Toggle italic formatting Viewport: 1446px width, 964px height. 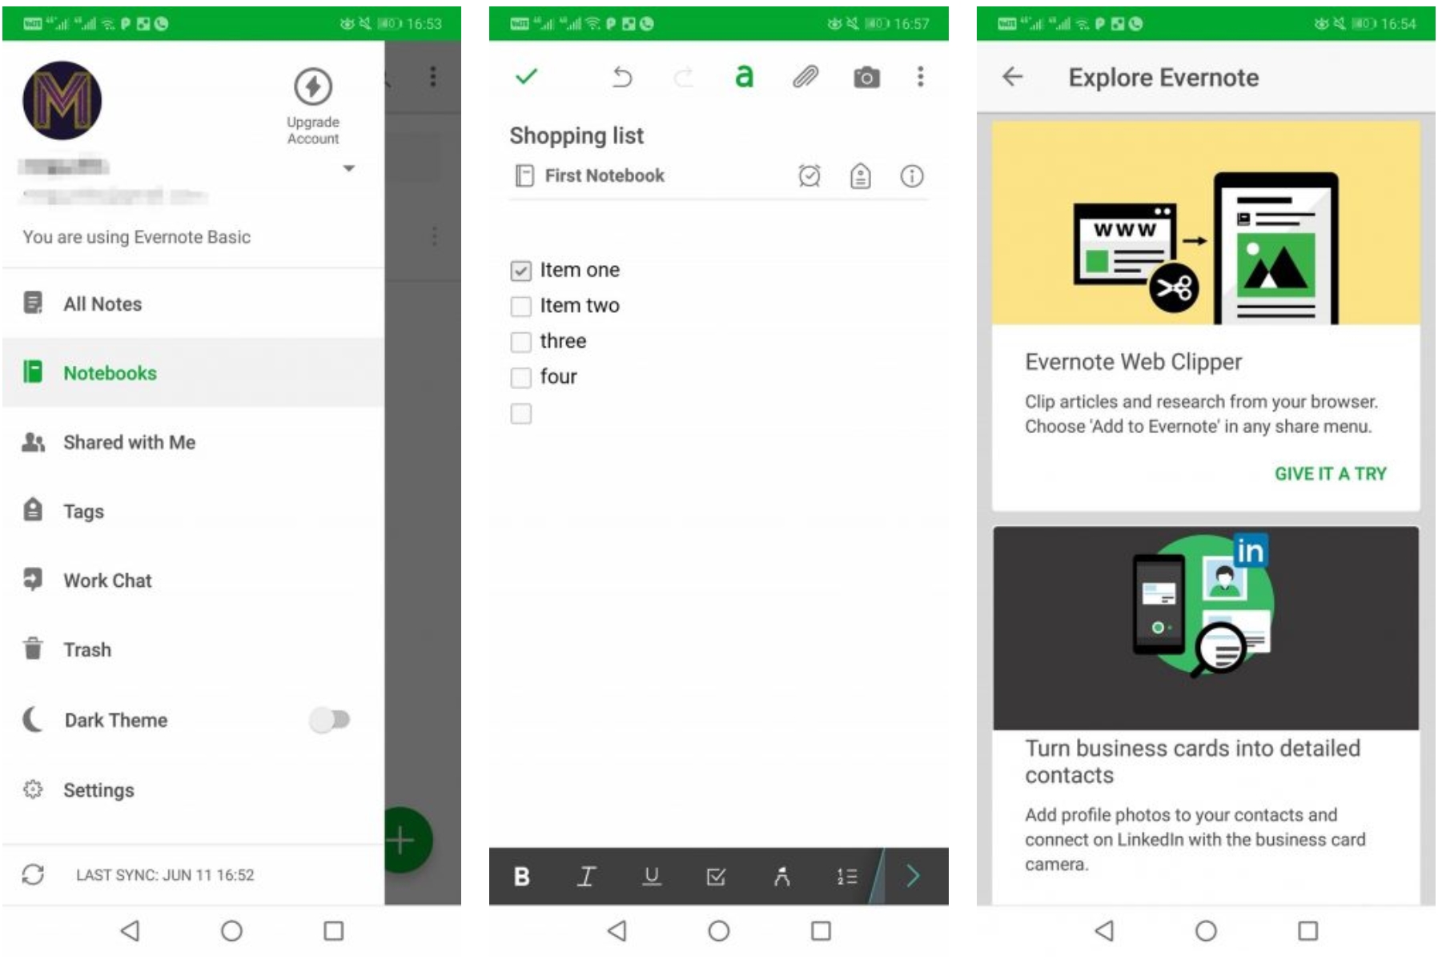[586, 877]
